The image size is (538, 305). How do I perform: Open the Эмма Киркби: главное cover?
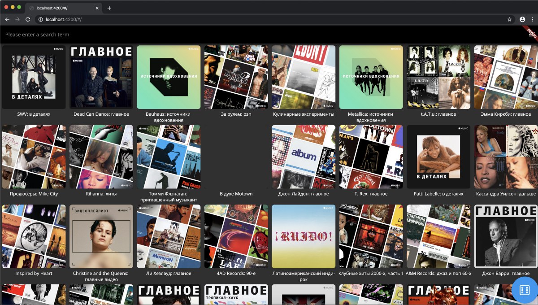(x=506, y=77)
